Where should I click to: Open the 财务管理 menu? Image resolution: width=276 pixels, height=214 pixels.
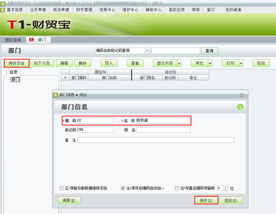(x=84, y=10)
